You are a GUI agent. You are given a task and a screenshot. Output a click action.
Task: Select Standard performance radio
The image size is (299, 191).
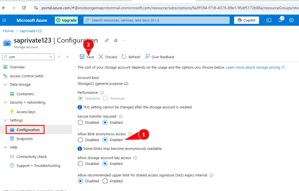pos(80,99)
